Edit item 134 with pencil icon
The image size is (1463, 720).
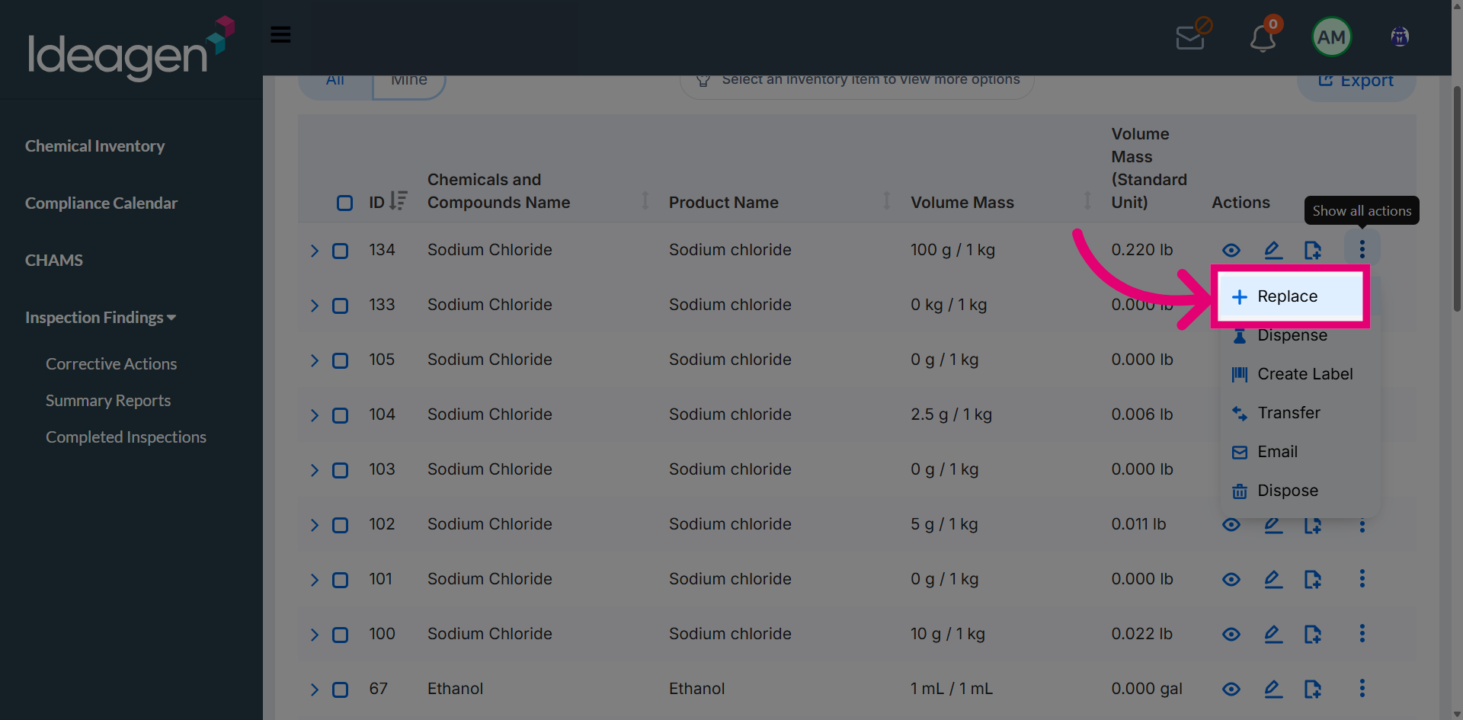click(x=1273, y=250)
